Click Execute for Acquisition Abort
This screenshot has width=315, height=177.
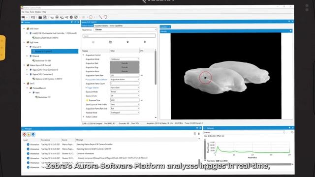pyautogui.click(x=125, y=71)
